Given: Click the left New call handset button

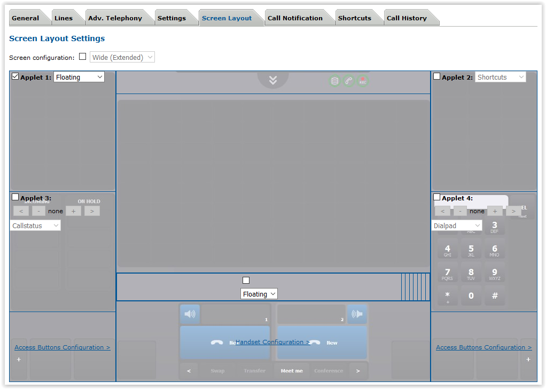Looking at the screenshot, I should click(225, 343).
